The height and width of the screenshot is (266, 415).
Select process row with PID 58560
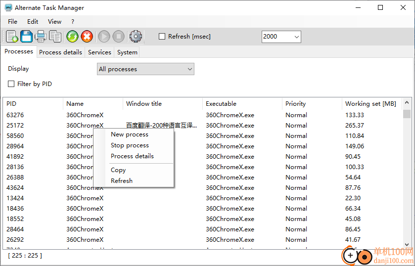[203, 136]
